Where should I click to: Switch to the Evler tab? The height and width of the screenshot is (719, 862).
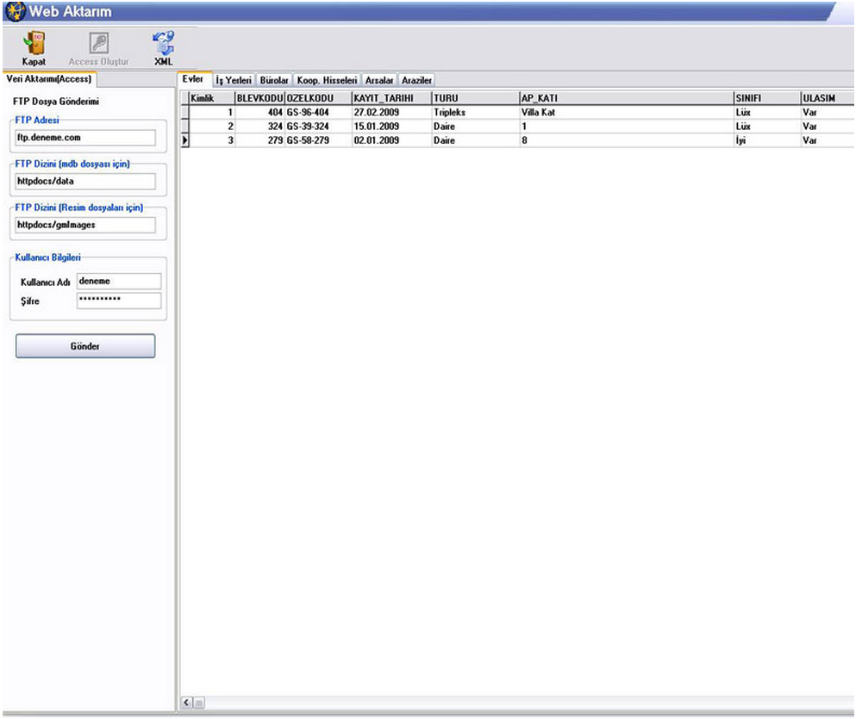click(193, 79)
